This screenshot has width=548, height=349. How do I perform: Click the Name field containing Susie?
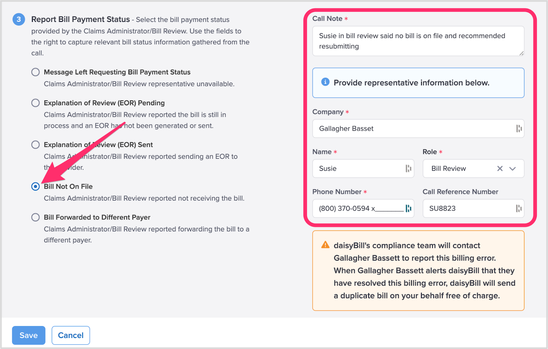(363, 168)
